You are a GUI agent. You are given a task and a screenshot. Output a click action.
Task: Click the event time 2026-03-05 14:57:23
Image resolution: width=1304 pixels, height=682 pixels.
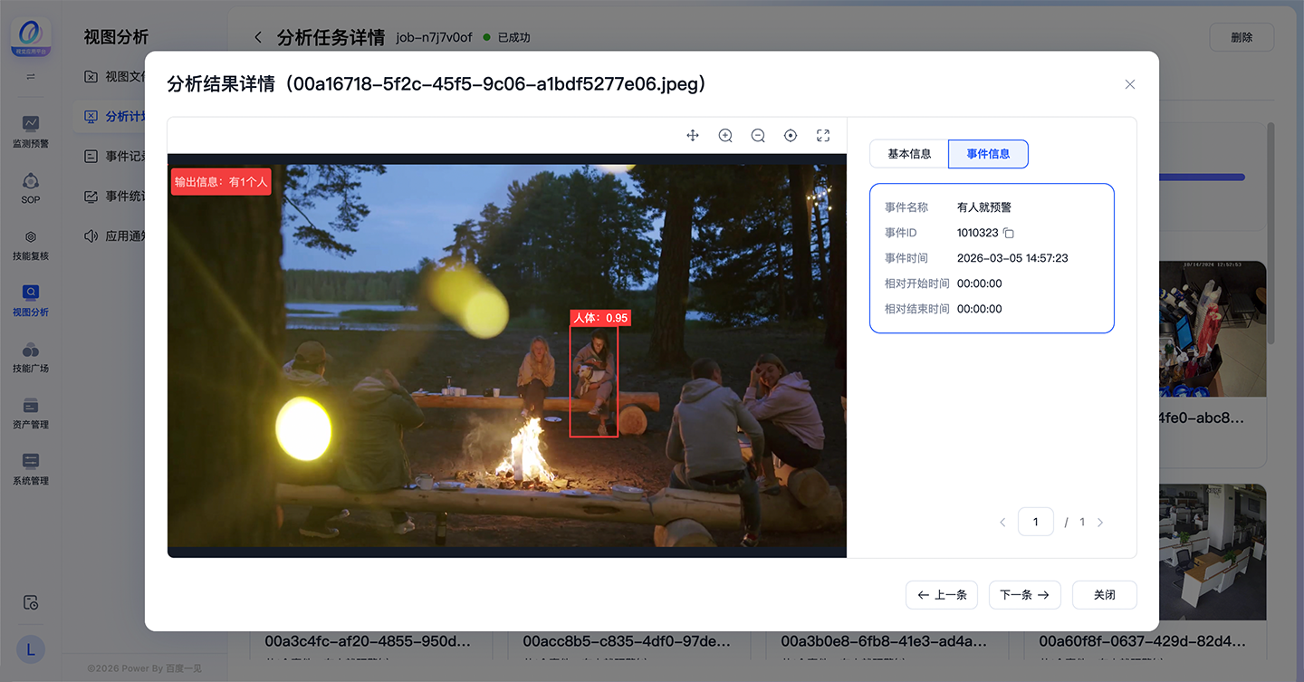point(1012,258)
